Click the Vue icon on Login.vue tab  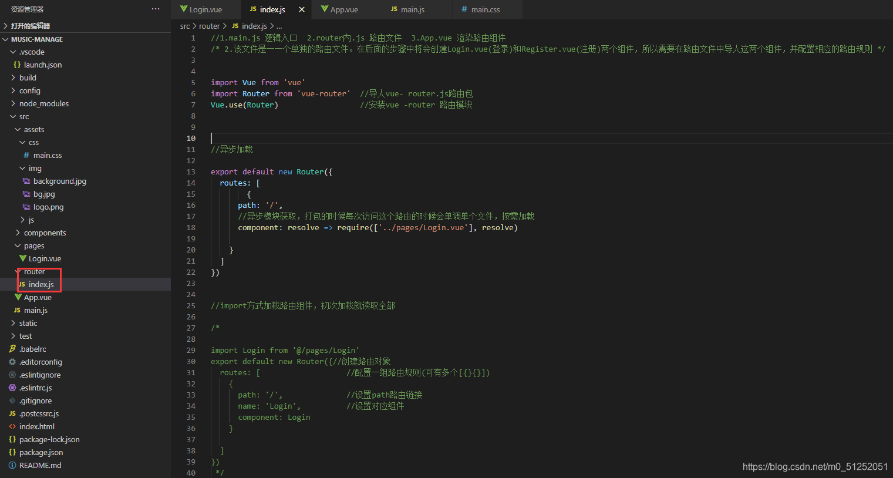(x=184, y=9)
